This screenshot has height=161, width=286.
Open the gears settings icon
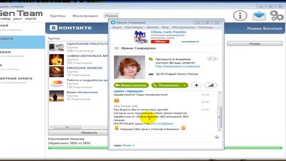pyautogui.click(x=277, y=16)
